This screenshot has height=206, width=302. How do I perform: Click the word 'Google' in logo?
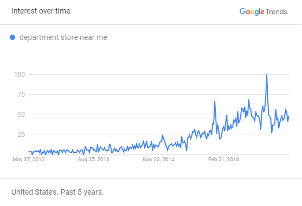tap(252, 12)
